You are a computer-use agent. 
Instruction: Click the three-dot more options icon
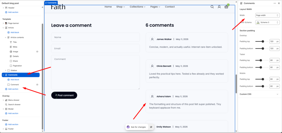[x=275, y=3]
